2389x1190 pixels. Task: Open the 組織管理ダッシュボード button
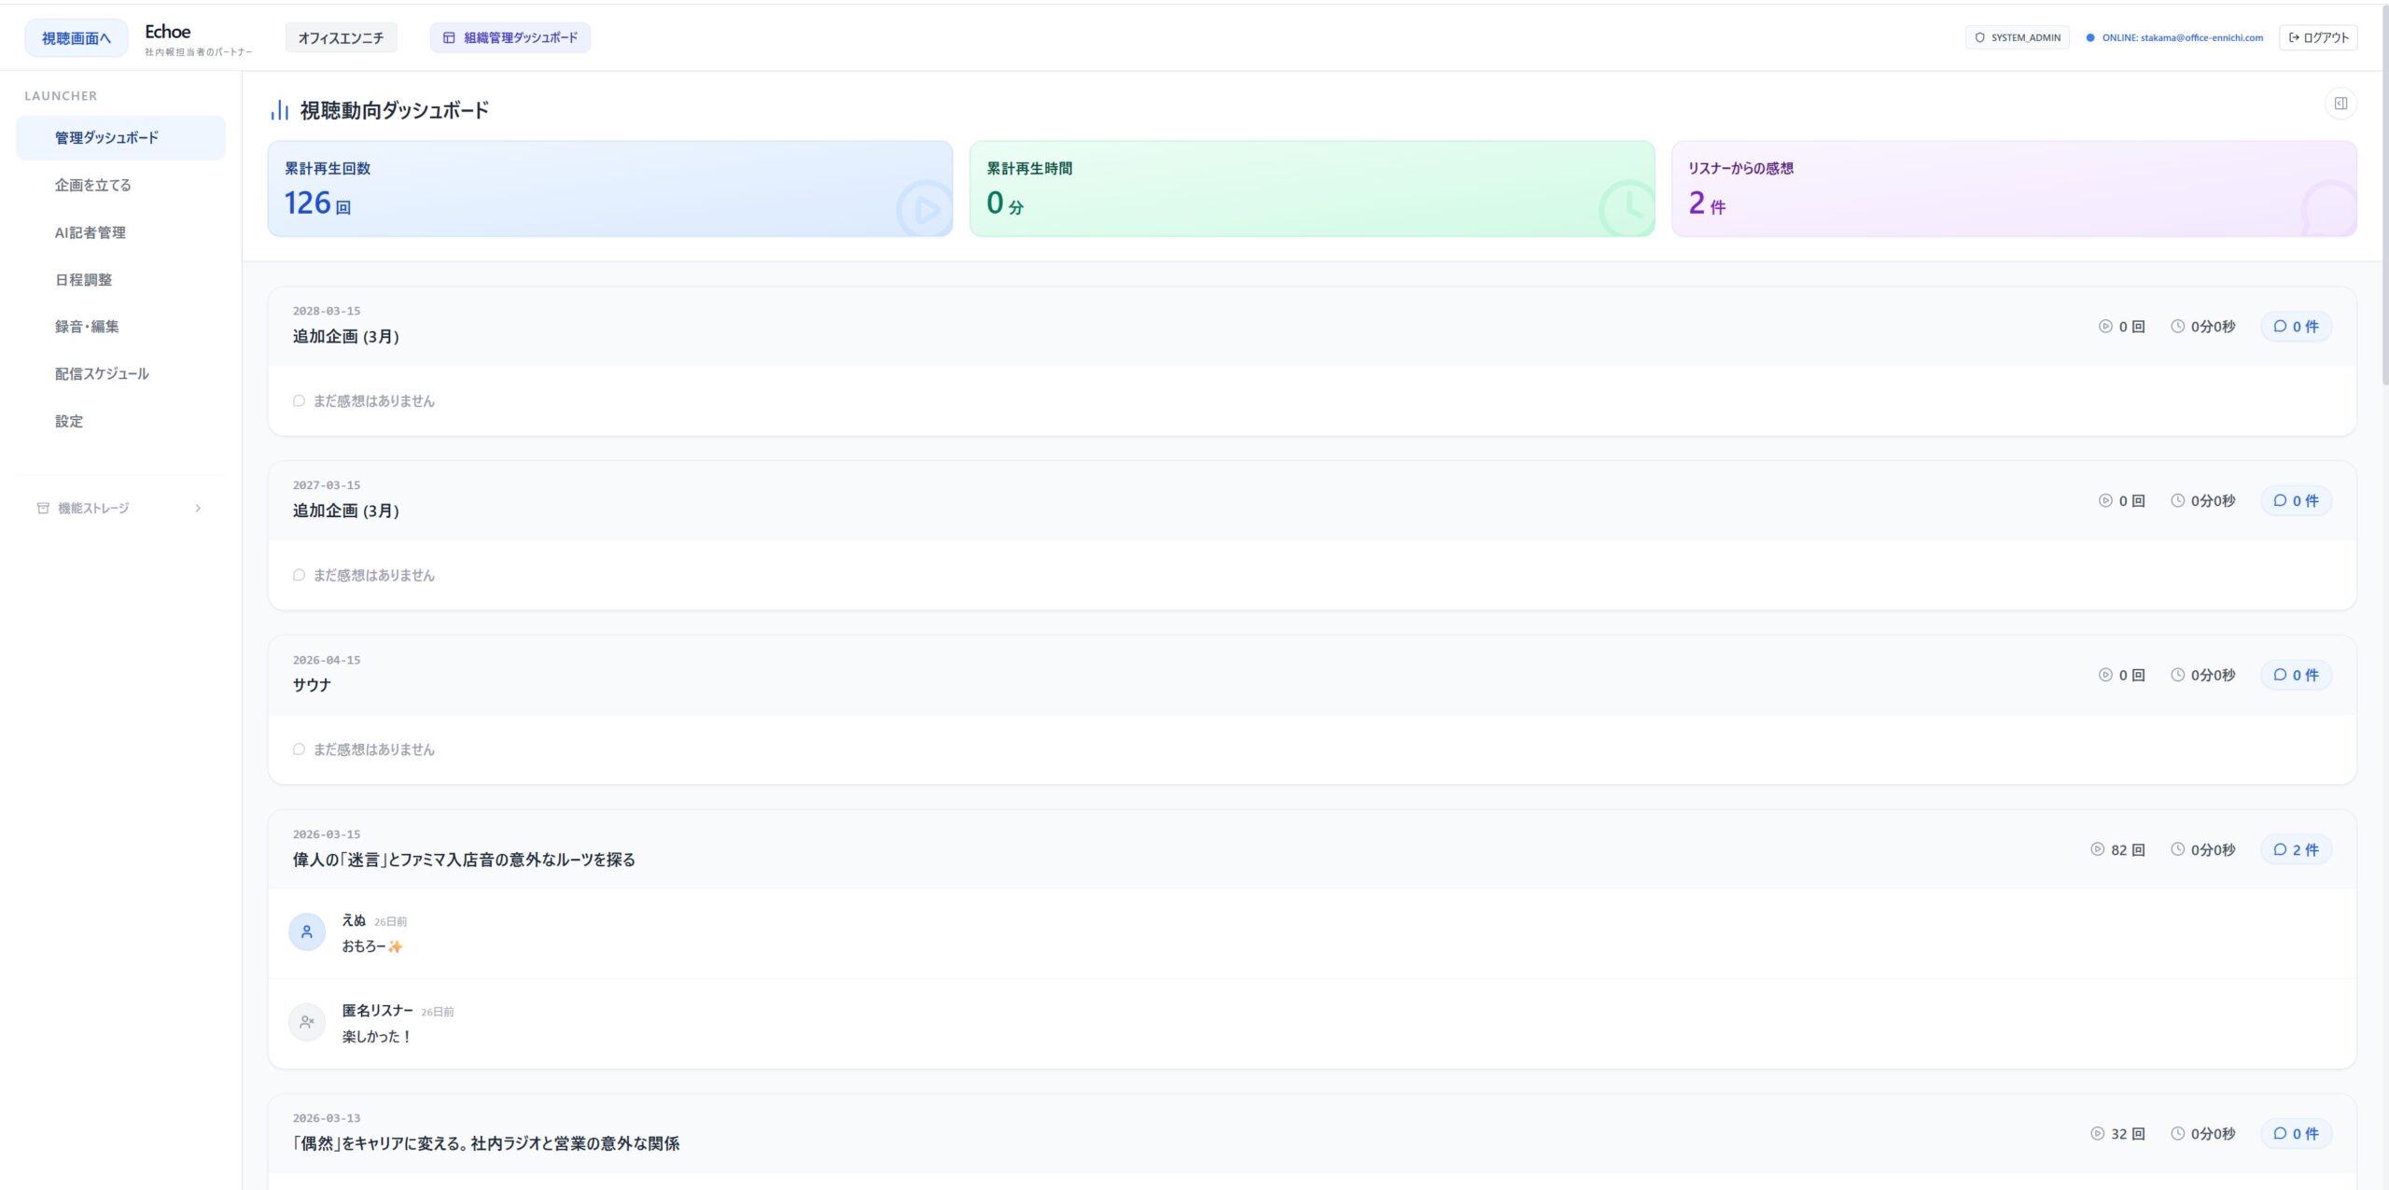[510, 37]
